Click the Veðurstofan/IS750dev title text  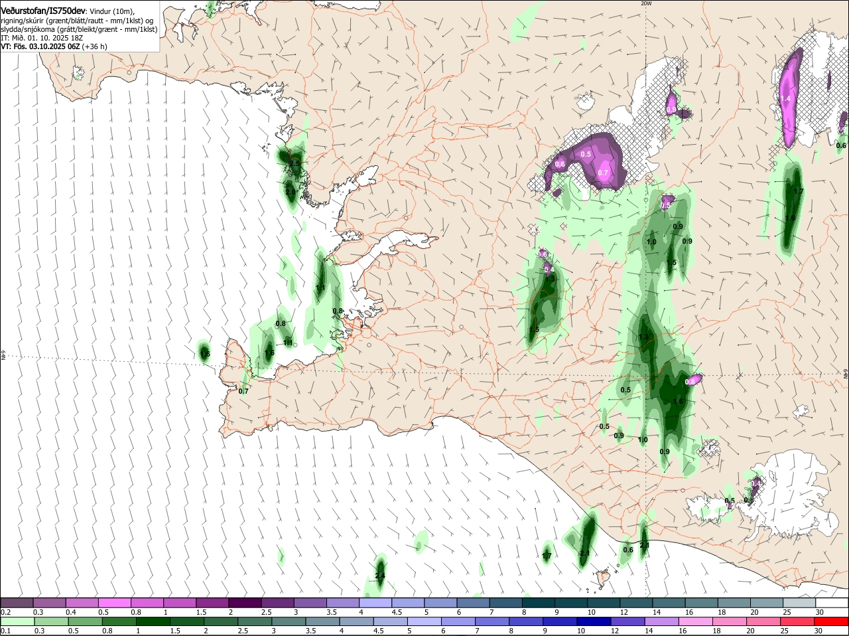[42, 11]
